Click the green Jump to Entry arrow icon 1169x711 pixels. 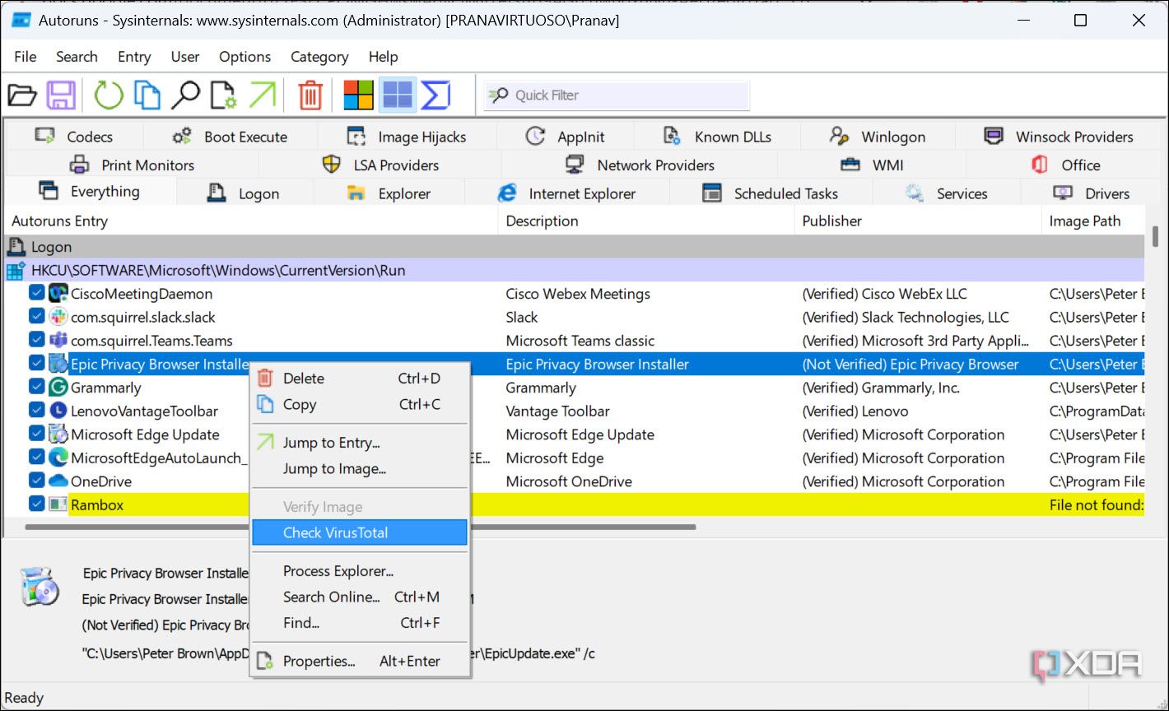click(262, 95)
